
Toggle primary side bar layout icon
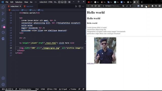(59, 2)
